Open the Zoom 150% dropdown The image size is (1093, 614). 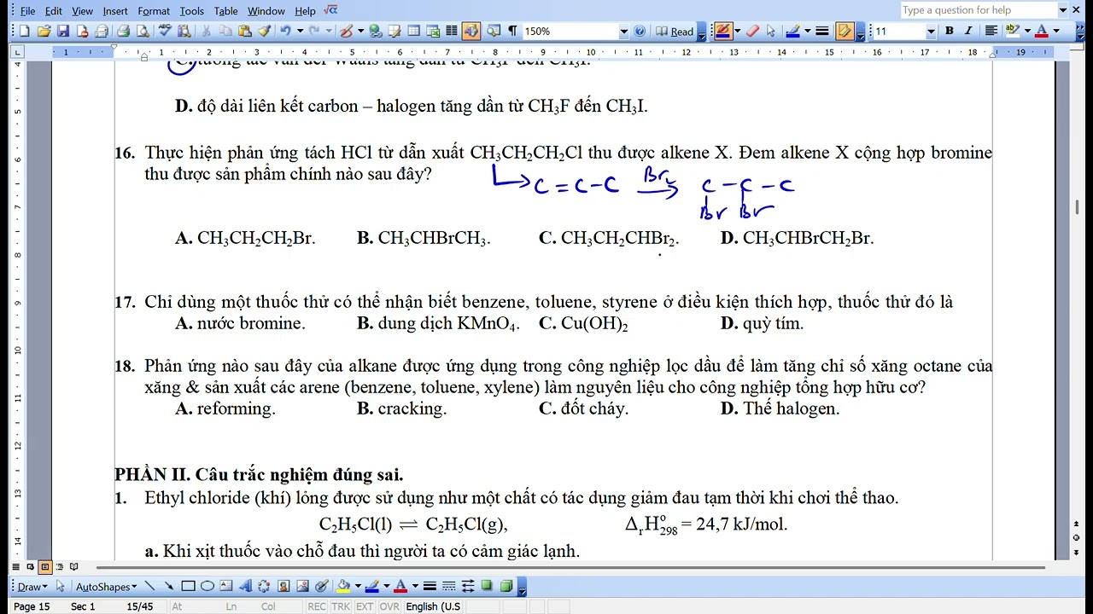[623, 32]
